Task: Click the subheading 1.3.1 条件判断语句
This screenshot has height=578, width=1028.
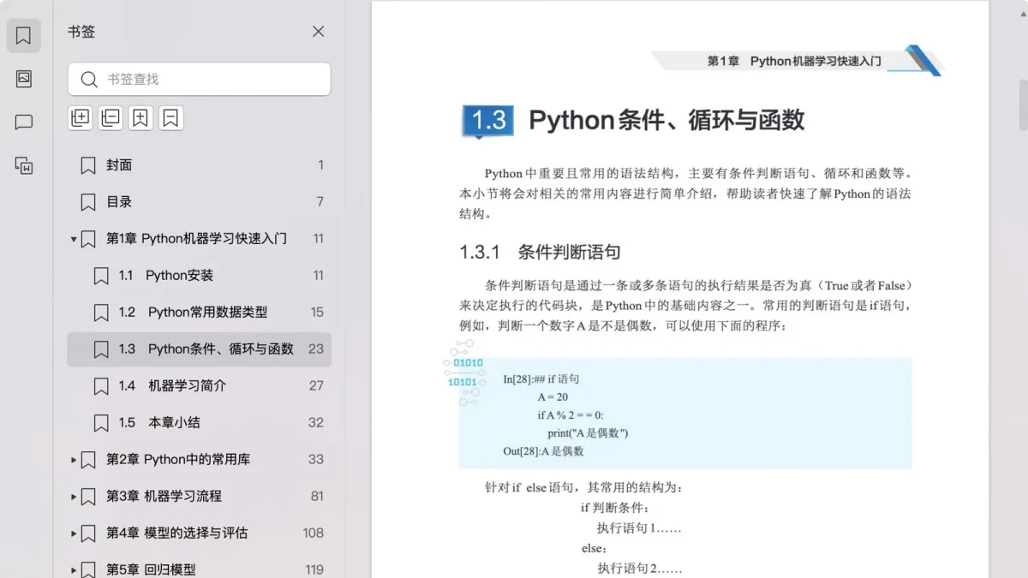Action: point(540,252)
